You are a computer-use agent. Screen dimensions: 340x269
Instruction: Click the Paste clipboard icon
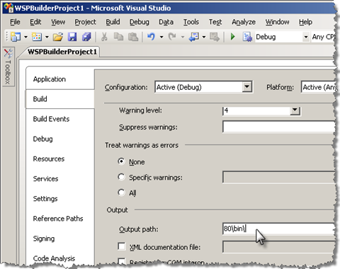point(133,37)
